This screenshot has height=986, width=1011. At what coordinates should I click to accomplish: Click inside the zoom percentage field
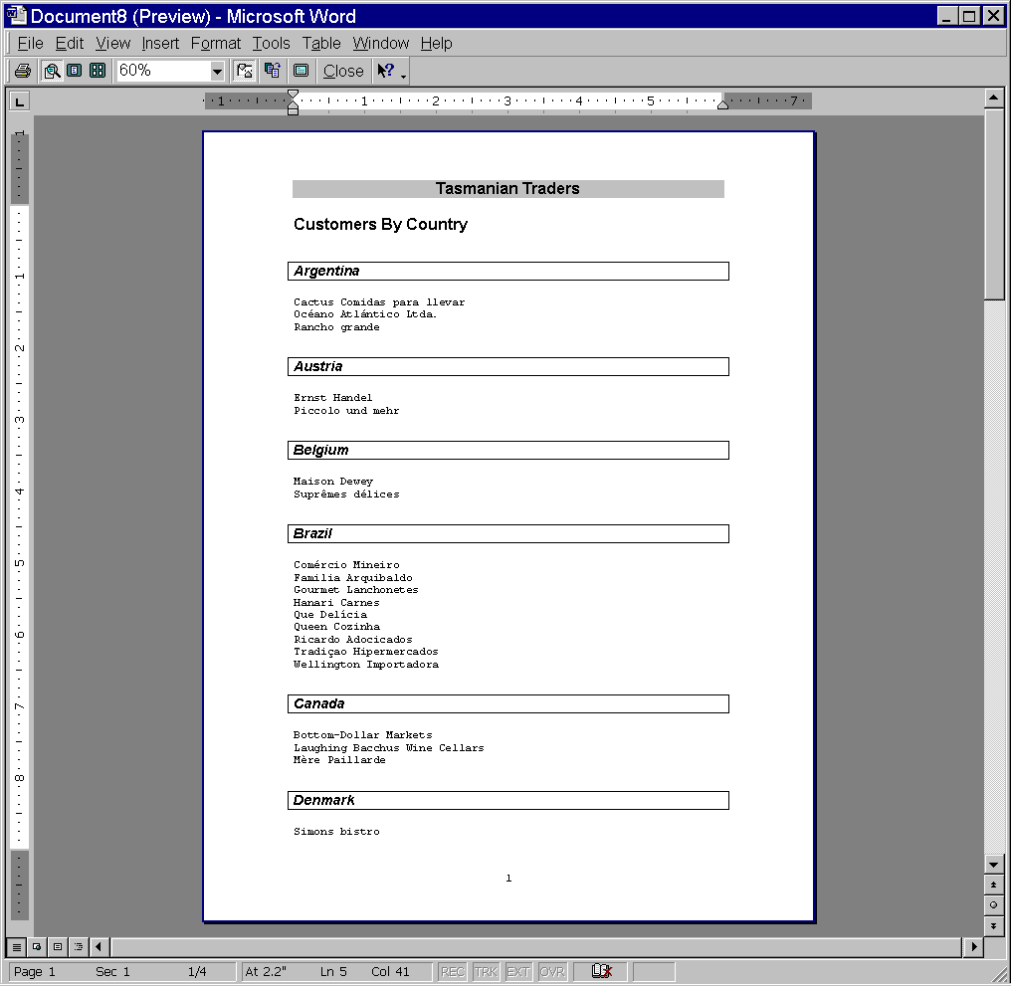(164, 71)
